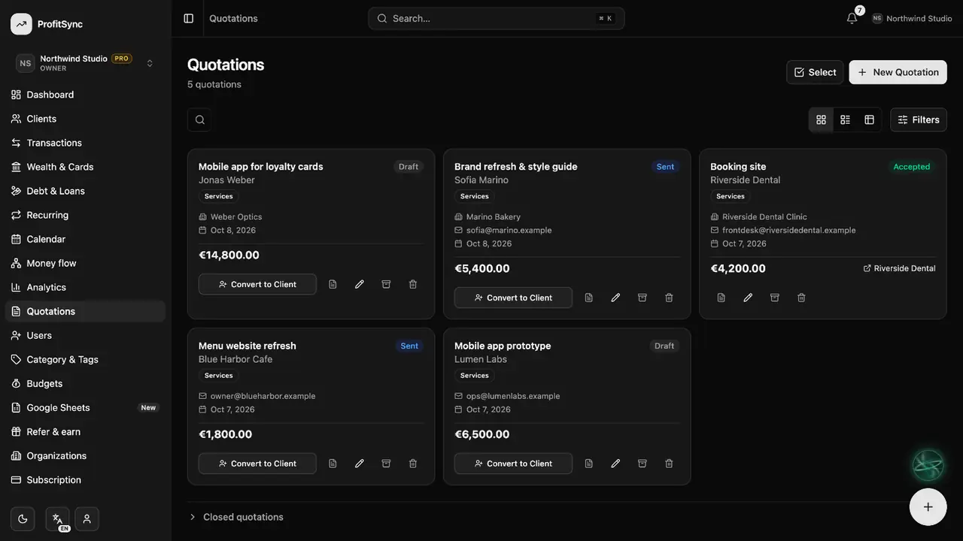
Task: Switch to list view layout
Action: [x=845, y=119]
